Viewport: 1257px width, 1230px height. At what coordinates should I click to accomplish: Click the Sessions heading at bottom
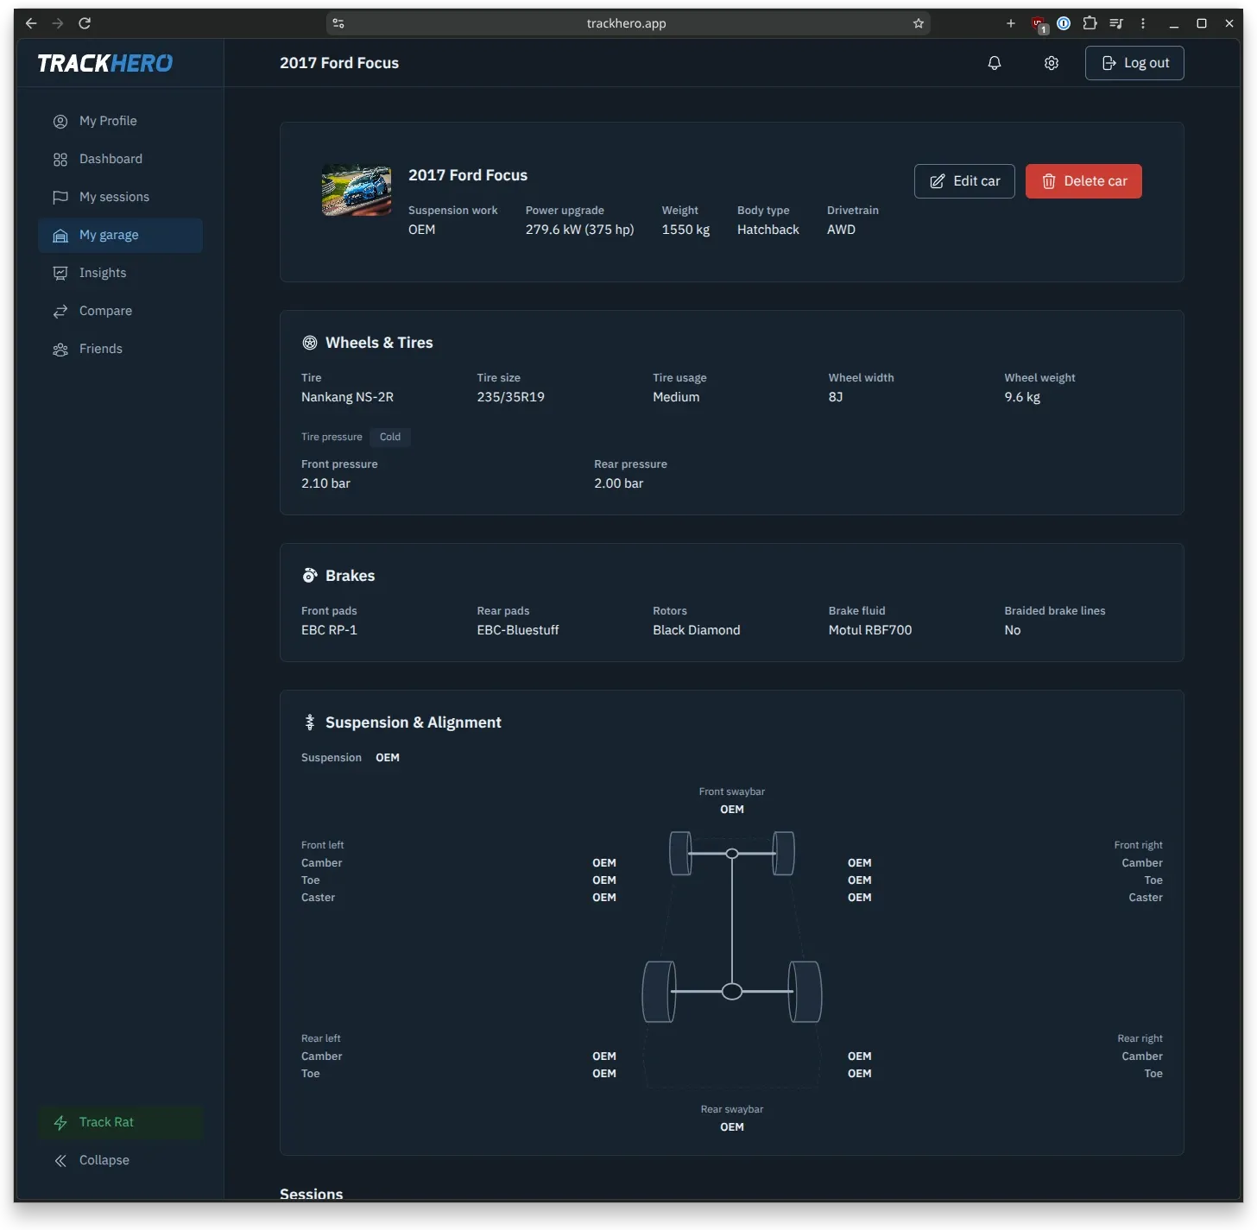pos(312,1194)
